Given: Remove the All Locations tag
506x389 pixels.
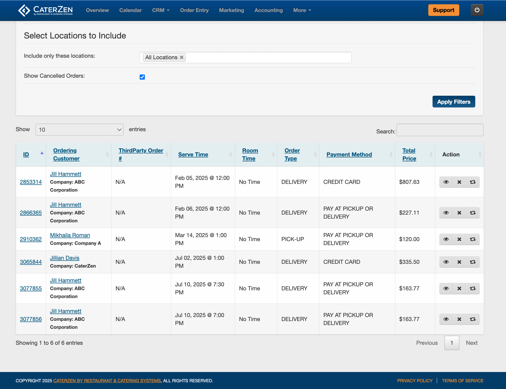Looking at the screenshot, I should coord(182,57).
